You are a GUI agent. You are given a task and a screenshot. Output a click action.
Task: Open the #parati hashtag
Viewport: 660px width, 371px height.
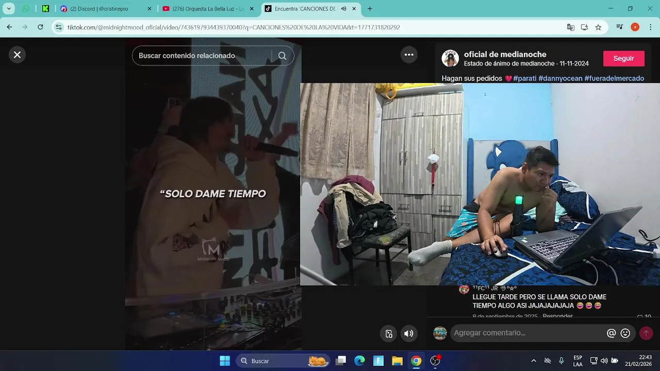524,78
